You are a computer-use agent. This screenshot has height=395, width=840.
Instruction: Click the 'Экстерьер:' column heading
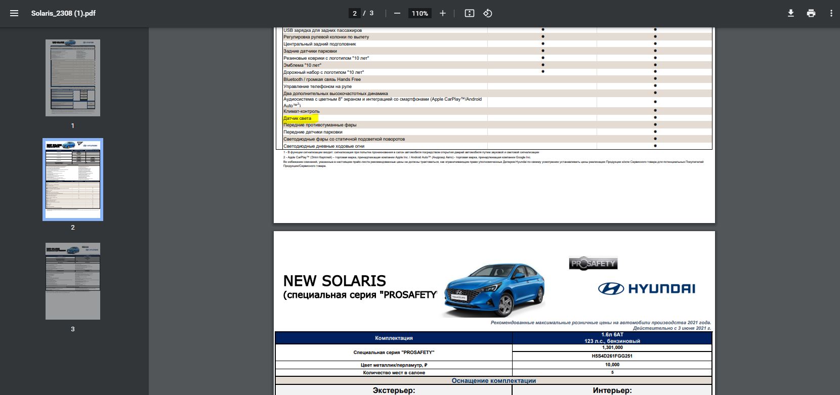[x=394, y=390]
